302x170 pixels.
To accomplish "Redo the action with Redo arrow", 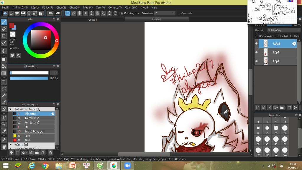I will point(58,13).
